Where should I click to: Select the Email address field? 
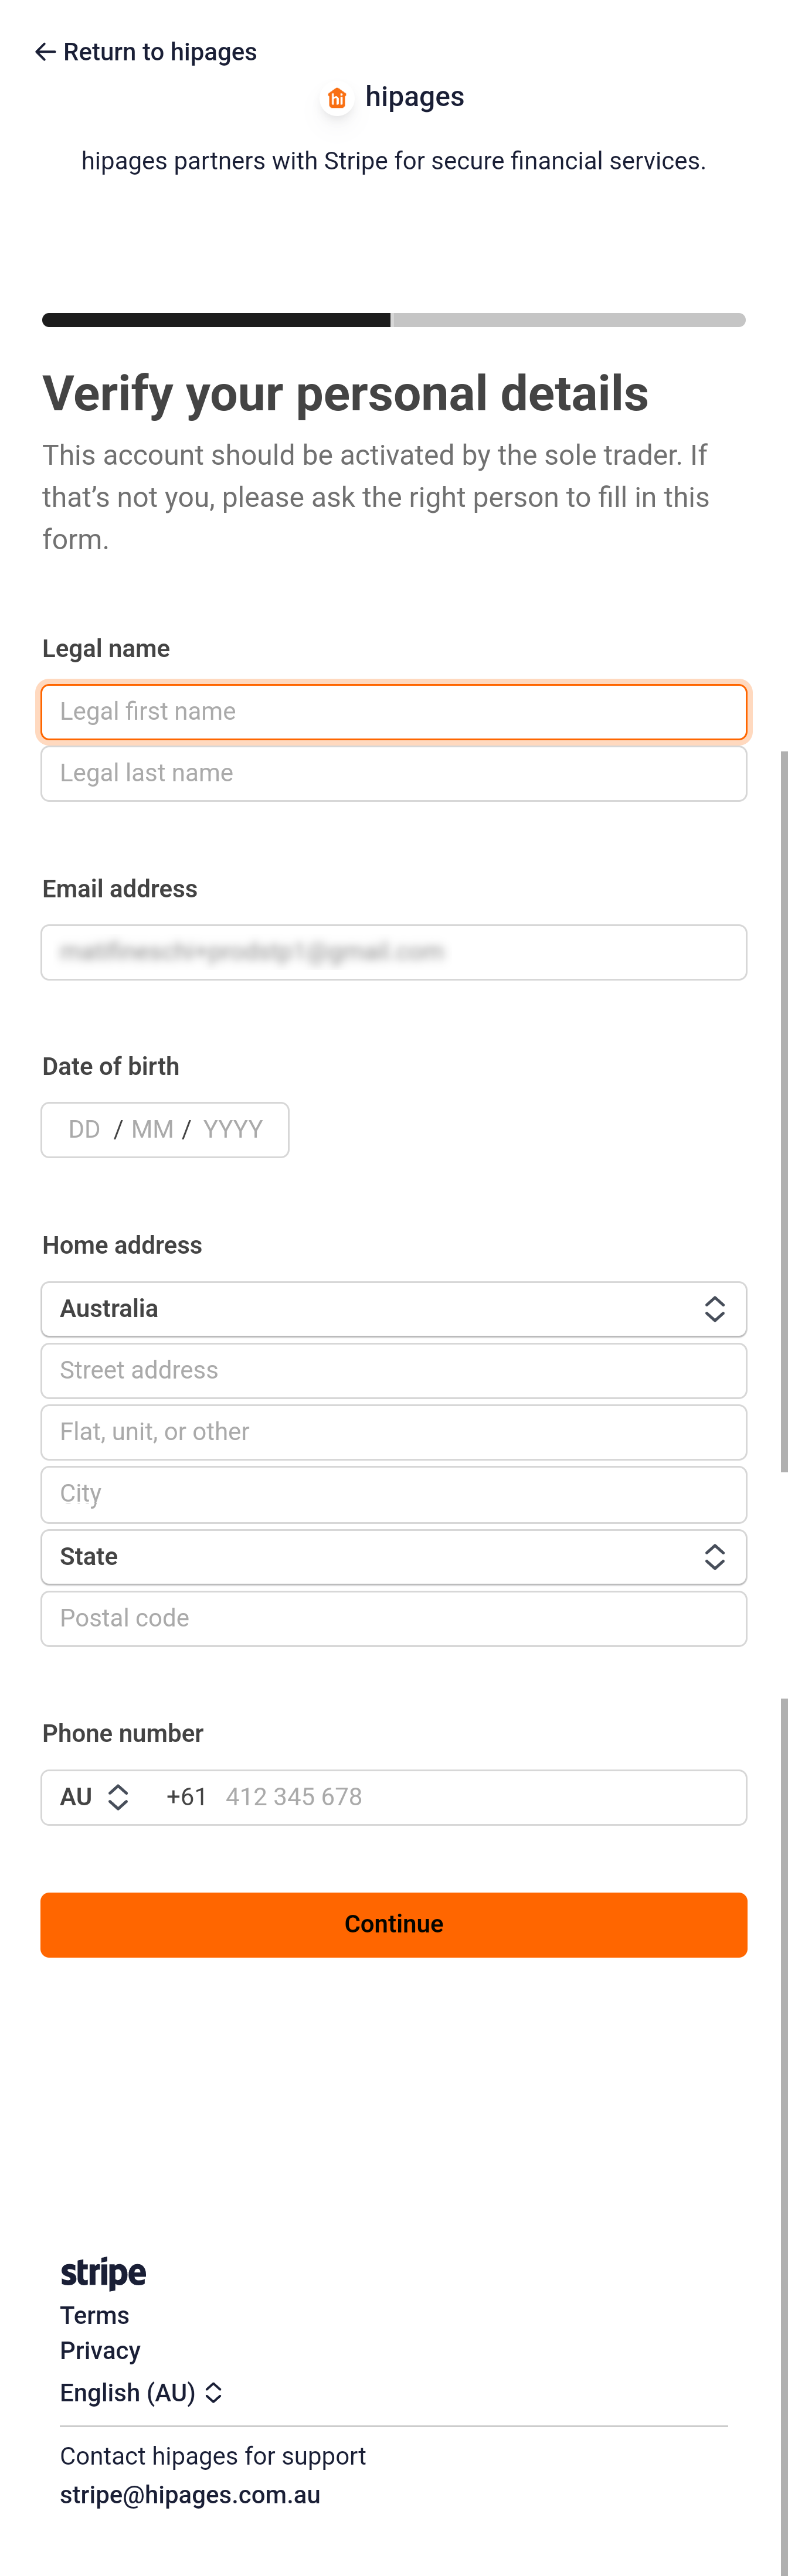(x=393, y=952)
